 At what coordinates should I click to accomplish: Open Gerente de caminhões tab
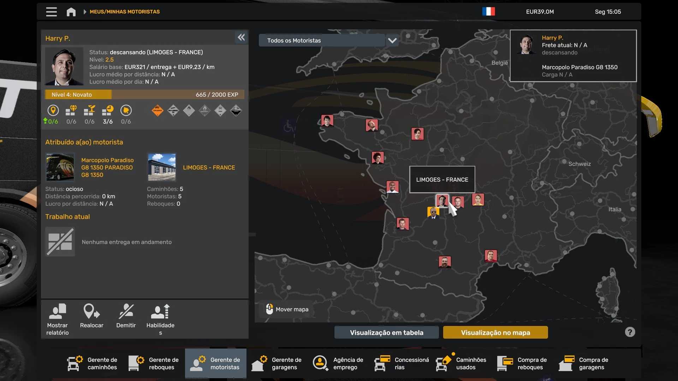click(x=93, y=363)
